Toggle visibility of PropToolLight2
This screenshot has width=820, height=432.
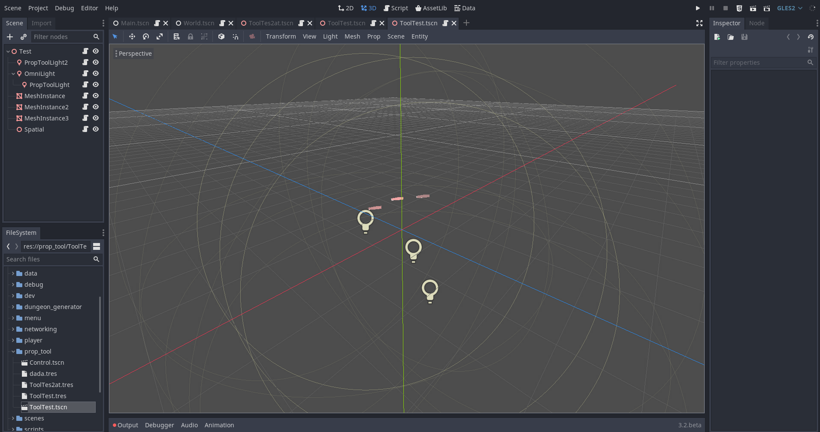[96, 62]
